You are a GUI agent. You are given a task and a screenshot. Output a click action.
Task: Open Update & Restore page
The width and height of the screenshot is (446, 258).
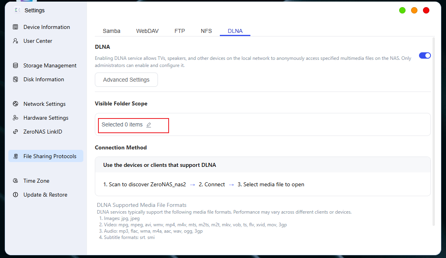[x=46, y=195]
